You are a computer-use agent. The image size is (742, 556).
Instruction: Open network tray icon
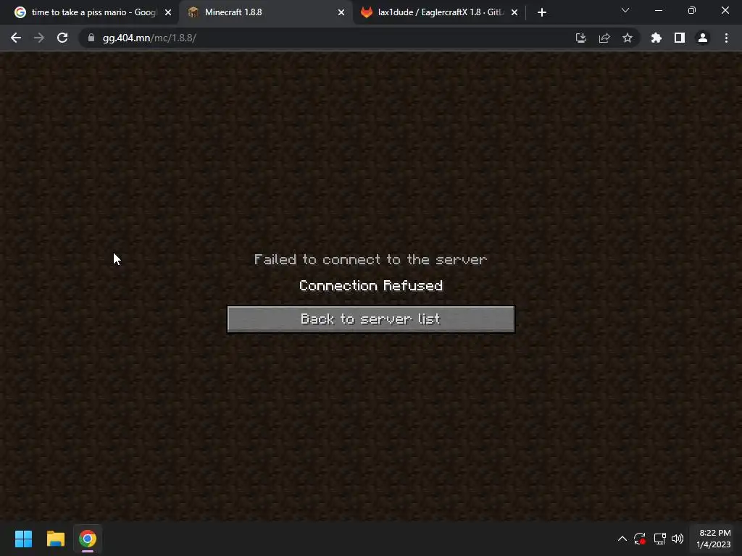(x=659, y=539)
